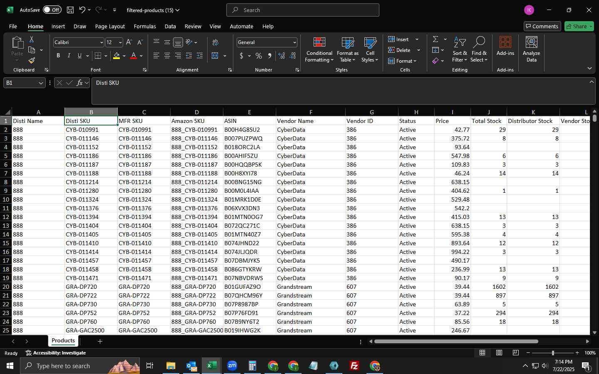
Task: Apply Percent Style format
Action: click(x=259, y=56)
